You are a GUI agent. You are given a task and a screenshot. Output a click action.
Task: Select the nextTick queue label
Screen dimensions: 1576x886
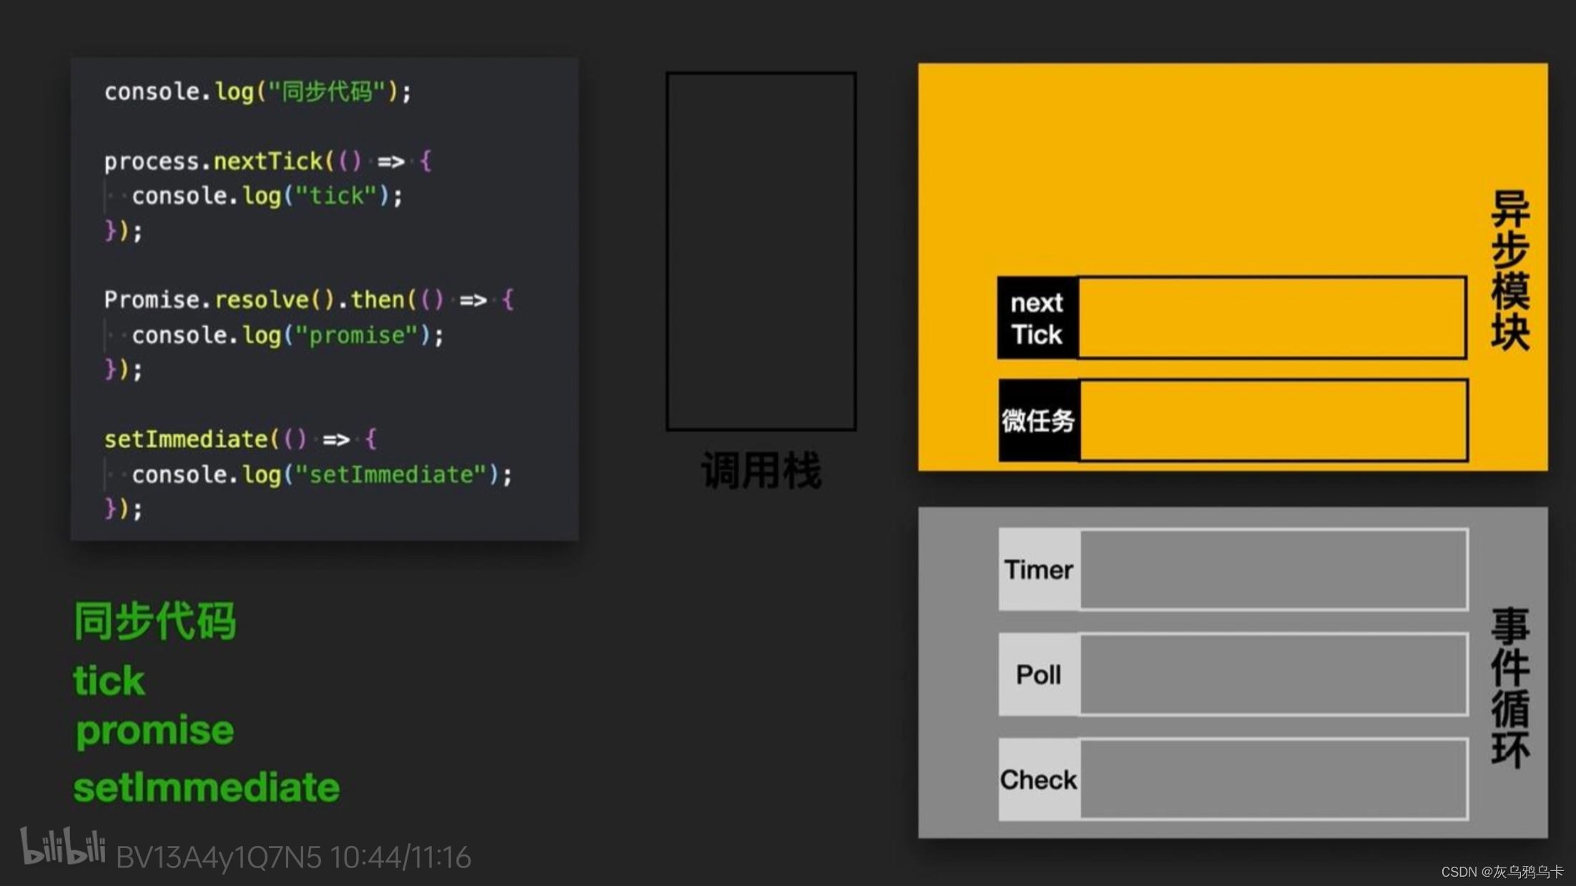coord(1036,317)
